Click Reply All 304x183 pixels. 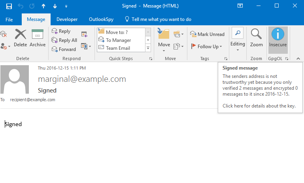(64, 40)
